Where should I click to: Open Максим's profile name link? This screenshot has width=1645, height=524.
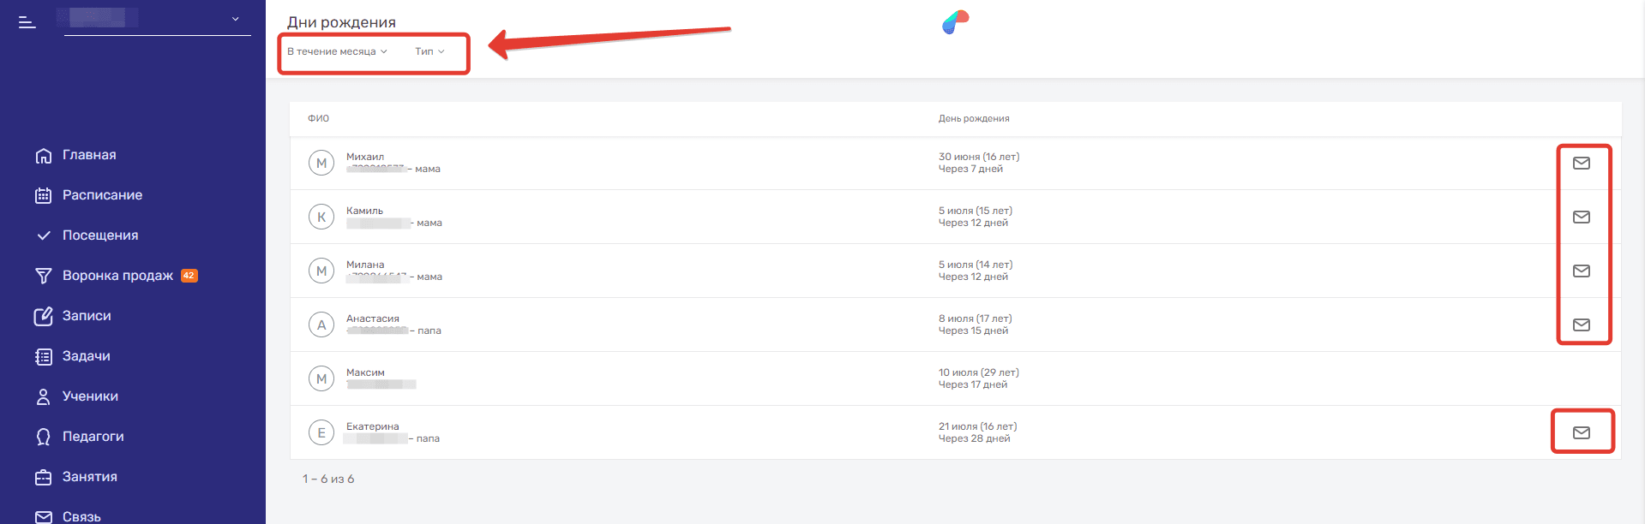(365, 372)
